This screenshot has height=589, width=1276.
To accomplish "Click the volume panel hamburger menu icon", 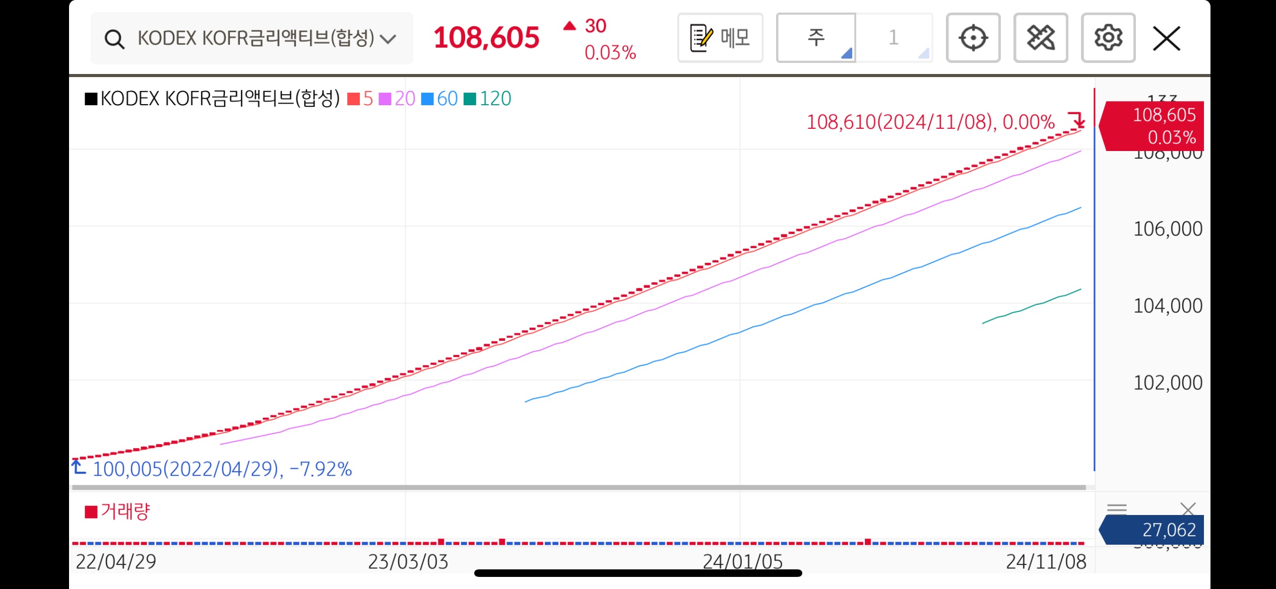I will pyautogui.click(x=1117, y=509).
